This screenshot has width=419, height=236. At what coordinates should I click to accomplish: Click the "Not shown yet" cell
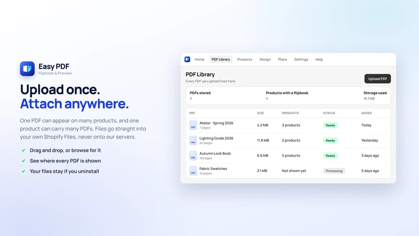(294, 171)
